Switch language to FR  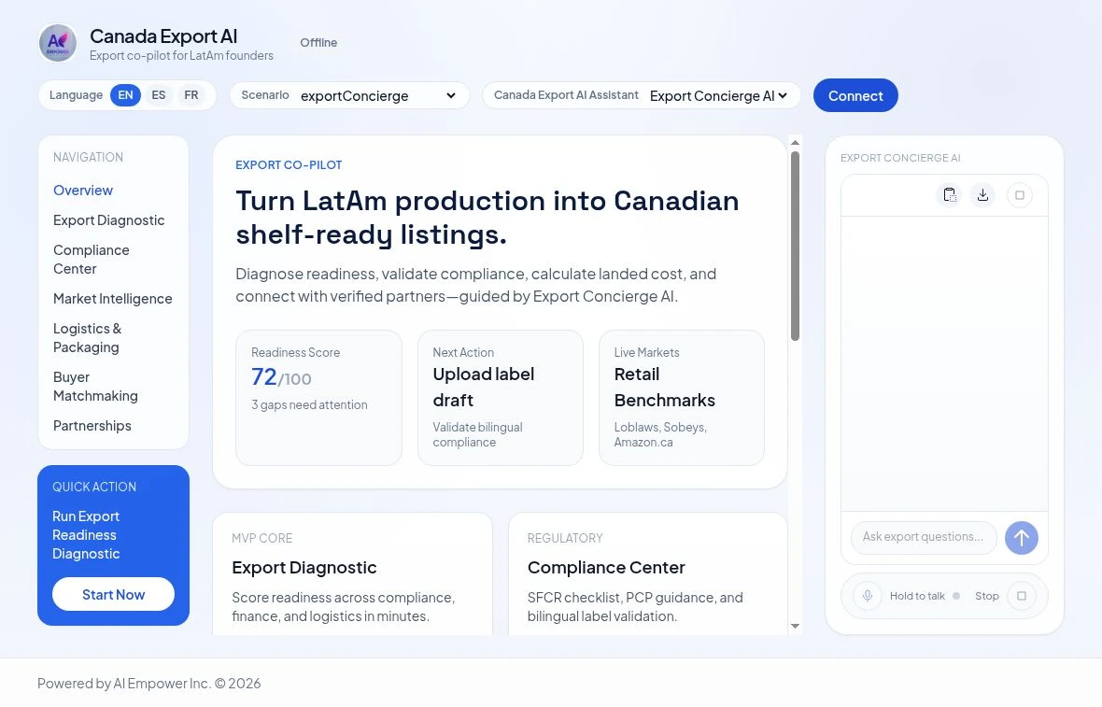(x=191, y=95)
